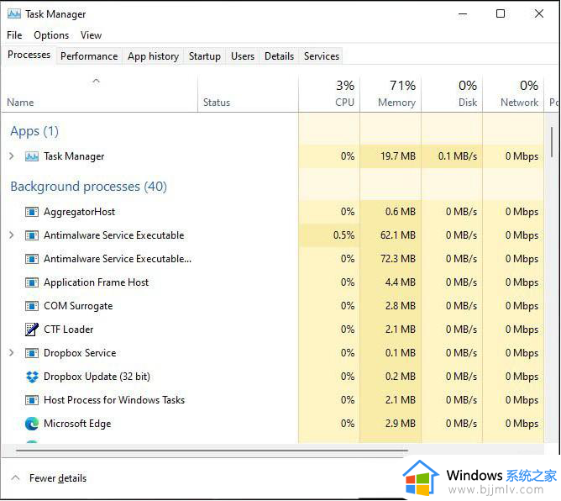561x501 pixels.
Task: Open the View menu
Action: tap(91, 35)
